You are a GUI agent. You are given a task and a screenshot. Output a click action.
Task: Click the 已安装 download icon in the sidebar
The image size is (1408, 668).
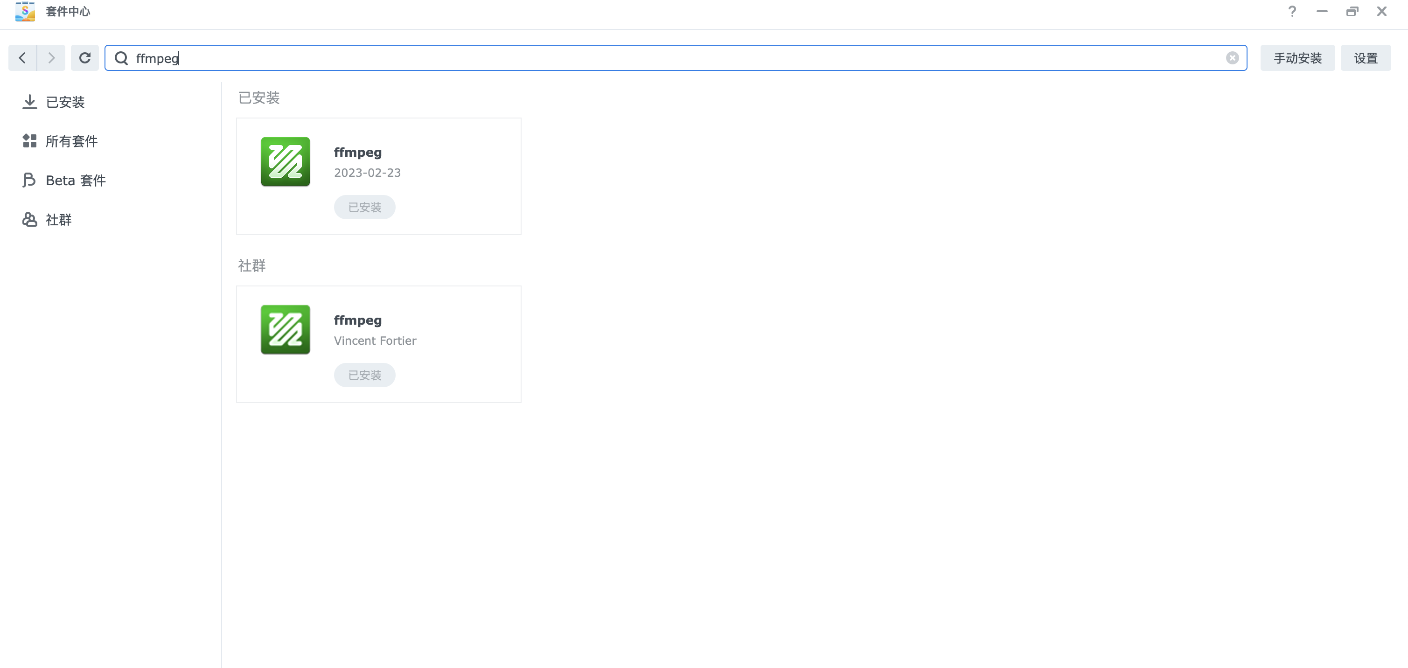click(29, 102)
